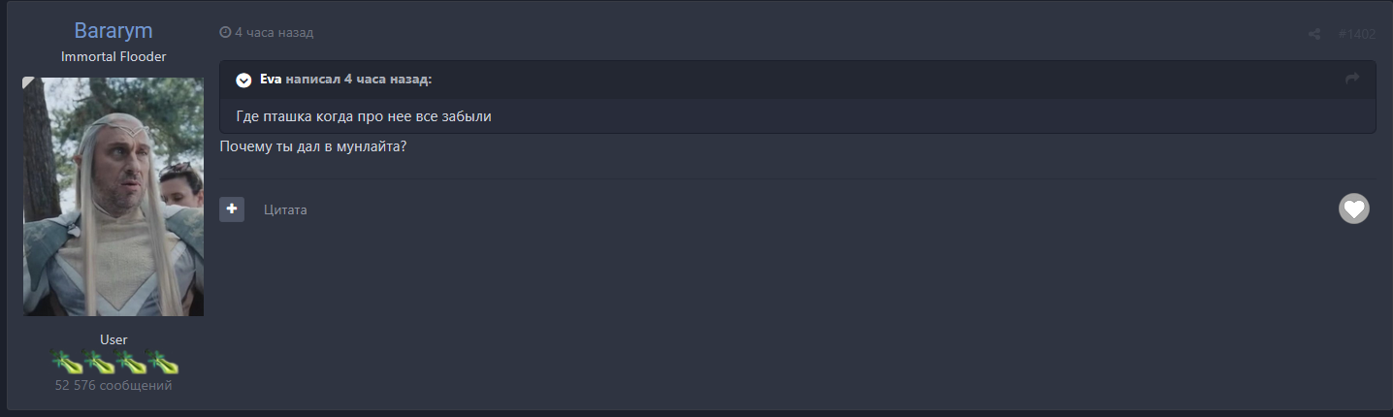
Task: Open post number #1402 permalink
Action: pyautogui.click(x=1356, y=34)
